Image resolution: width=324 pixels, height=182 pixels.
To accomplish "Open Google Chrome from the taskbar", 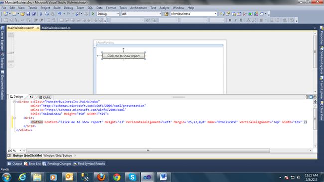I will (x=117, y=177).
